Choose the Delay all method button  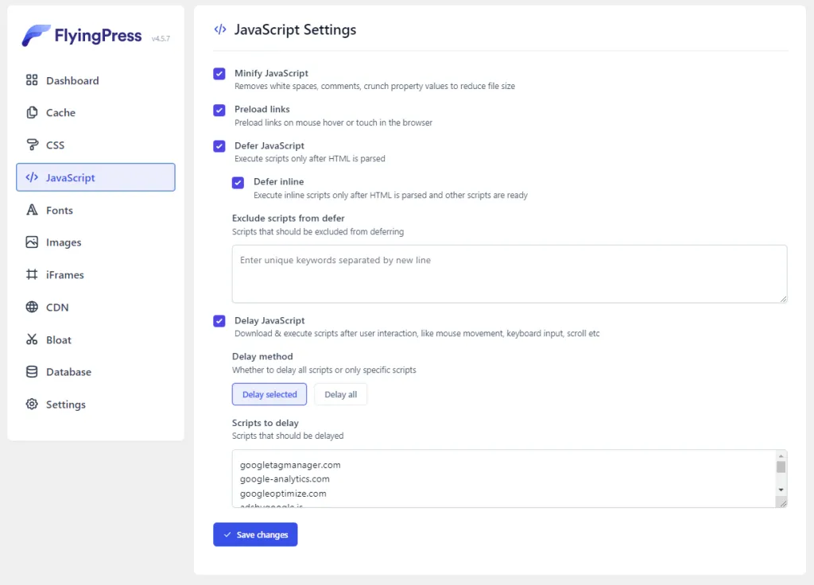click(340, 394)
